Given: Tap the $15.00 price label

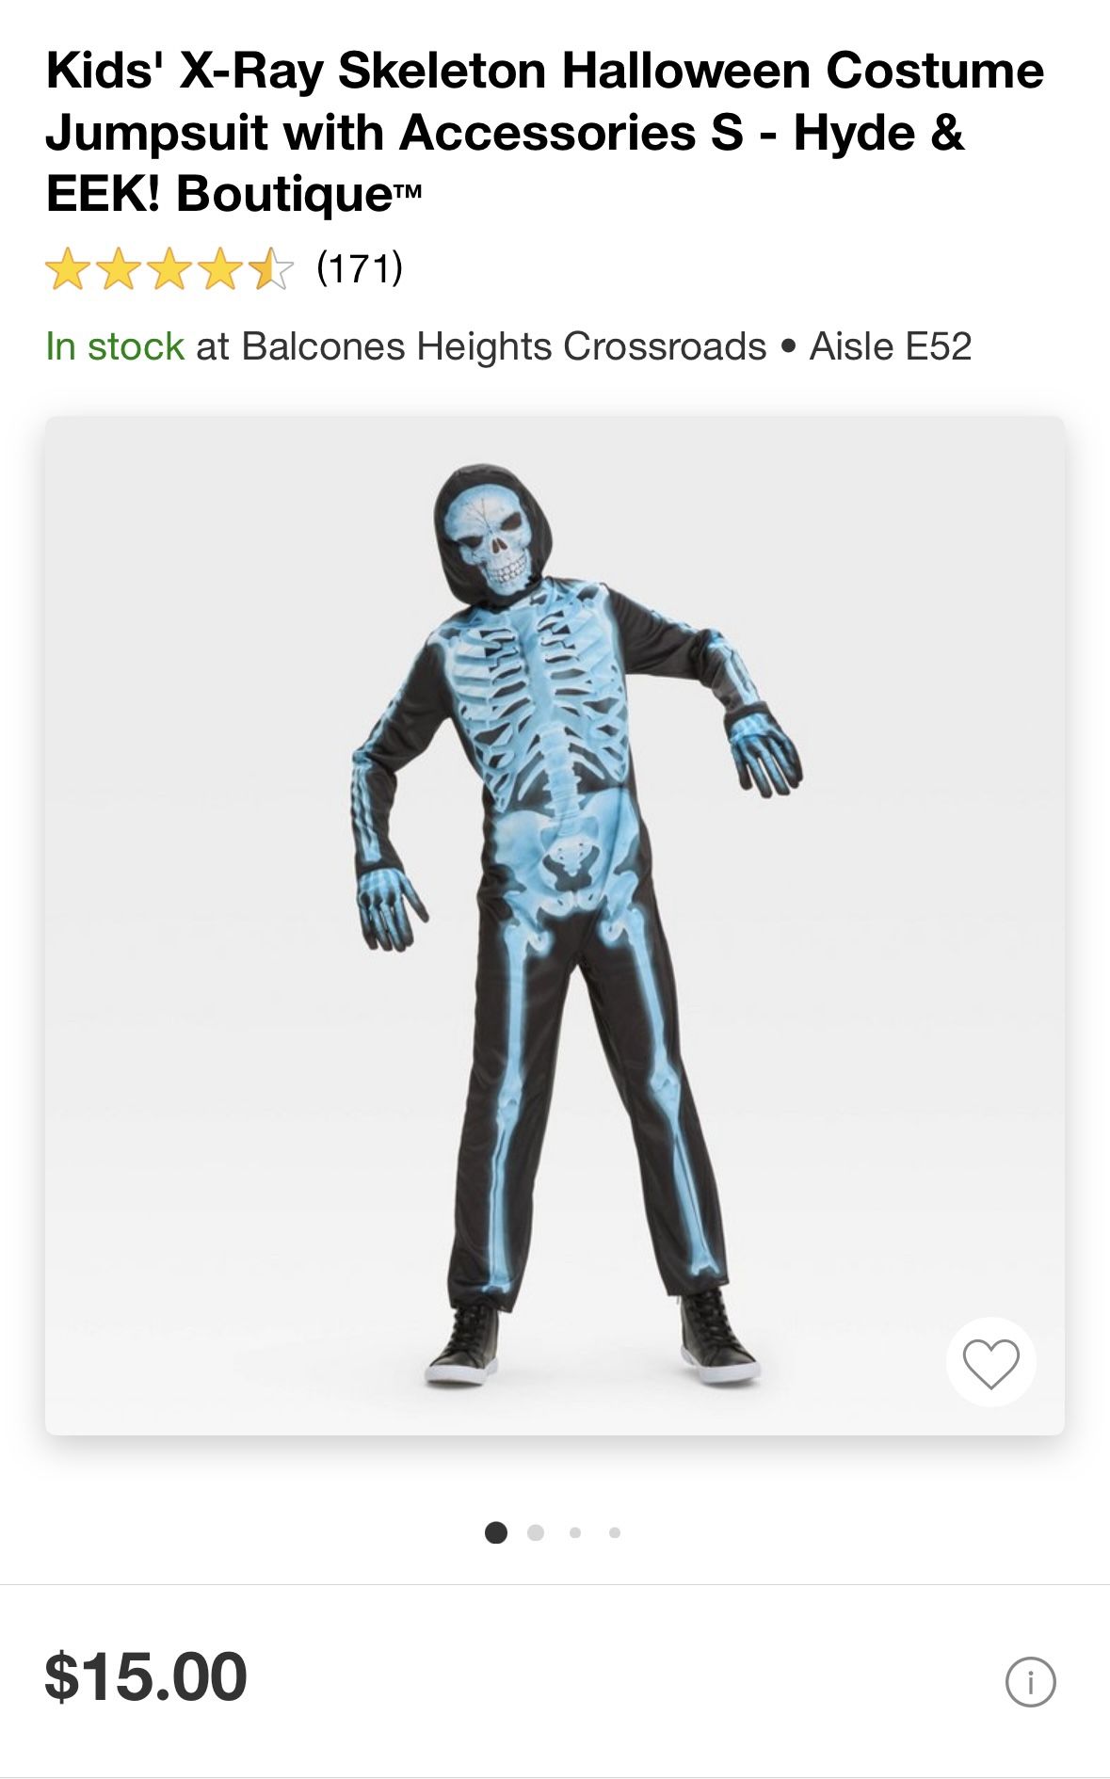Looking at the screenshot, I should click(146, 1676).
